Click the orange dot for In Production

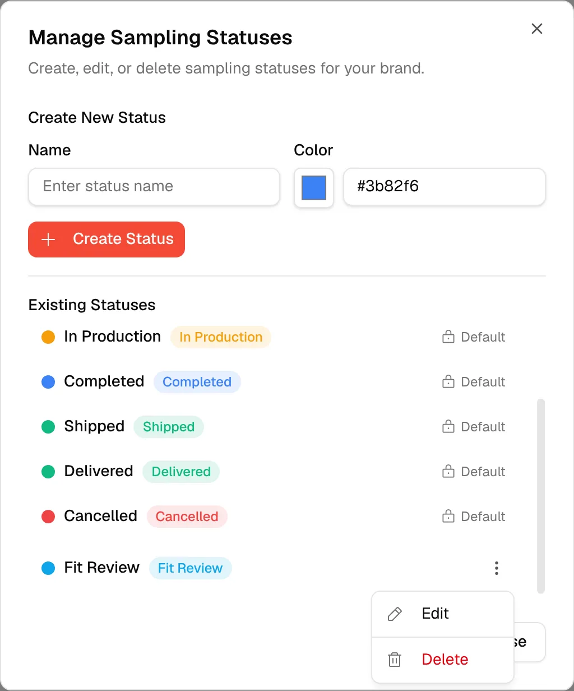(x=48, y=337)
